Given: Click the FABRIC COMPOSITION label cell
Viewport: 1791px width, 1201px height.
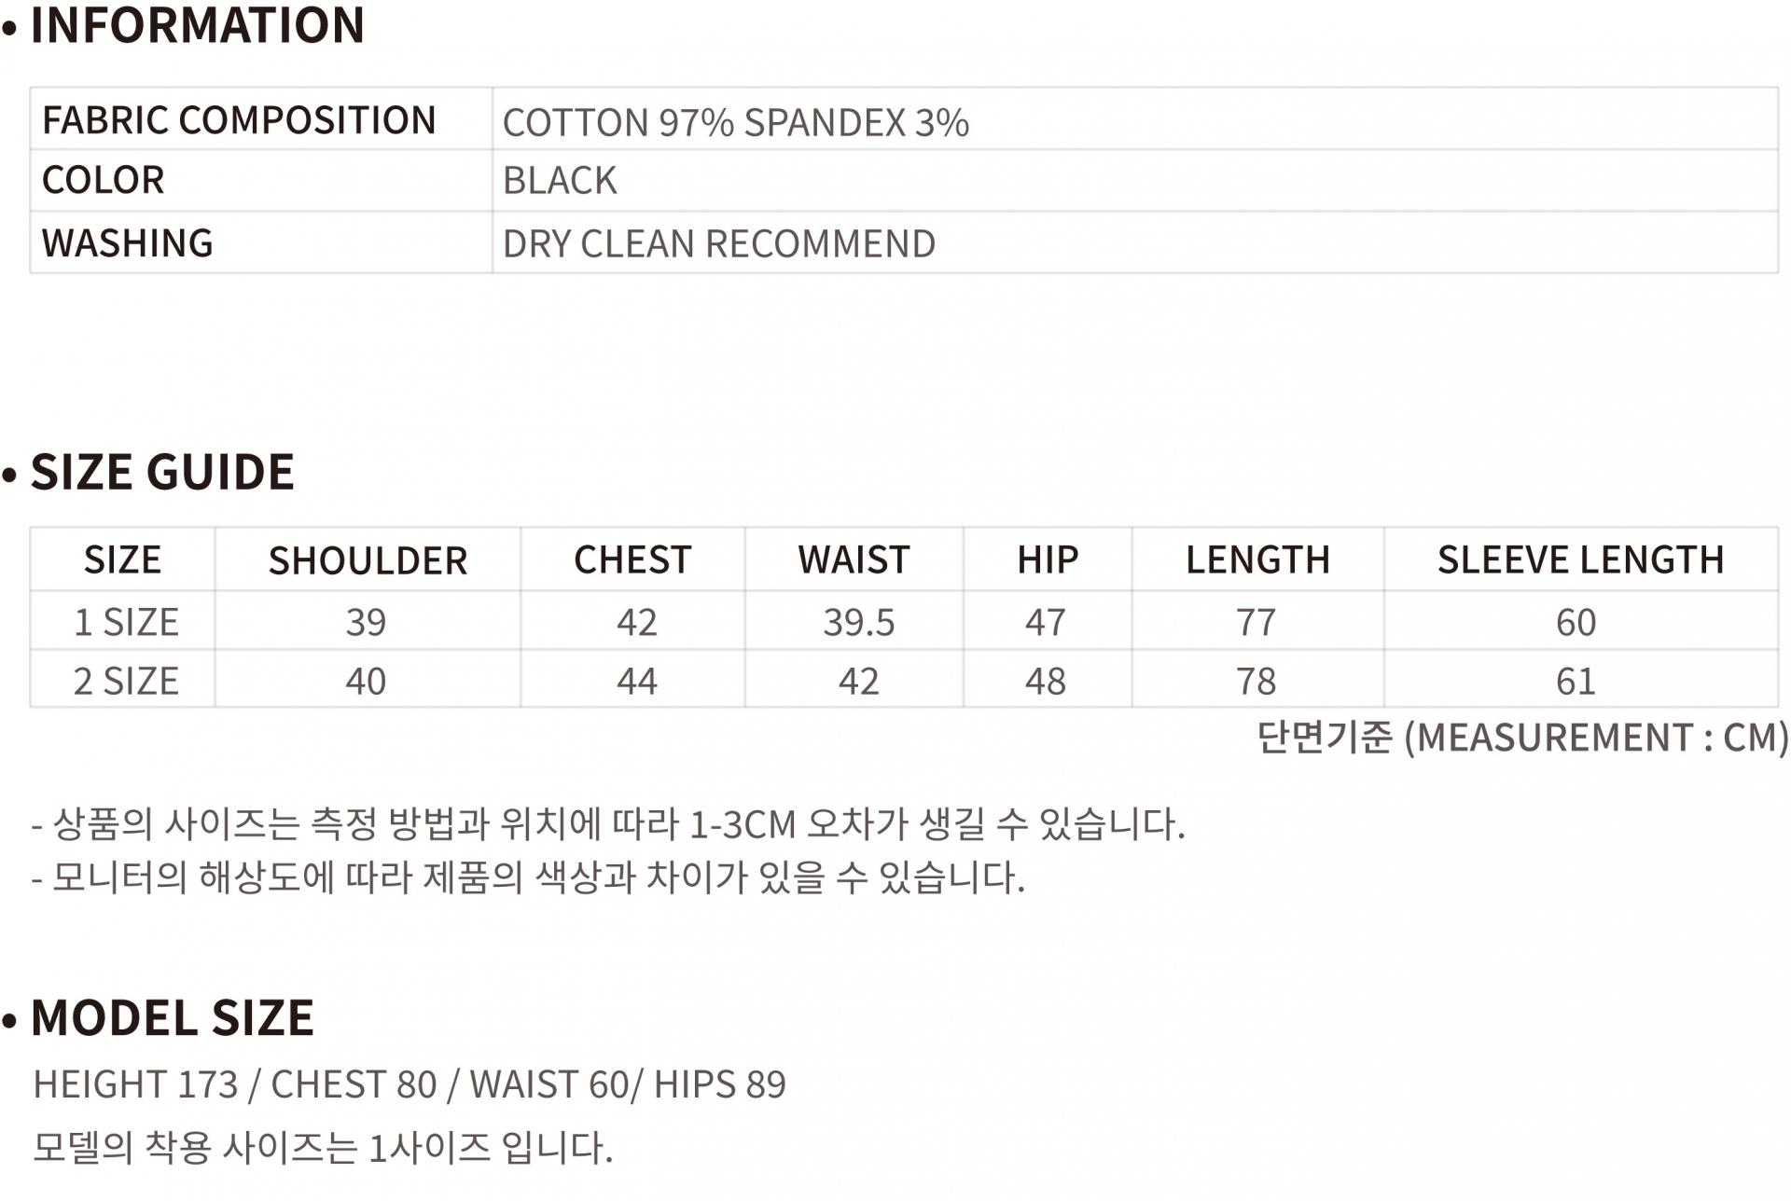Looking at the screenshot, I should pyautogui.click(x=239, y=120).
